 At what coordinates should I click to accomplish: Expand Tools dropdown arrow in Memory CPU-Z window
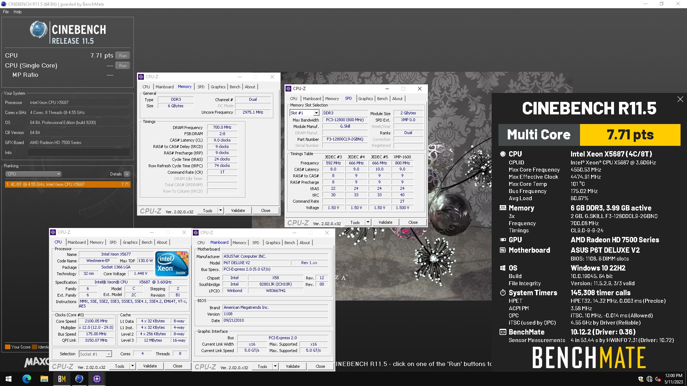[221, 211]
